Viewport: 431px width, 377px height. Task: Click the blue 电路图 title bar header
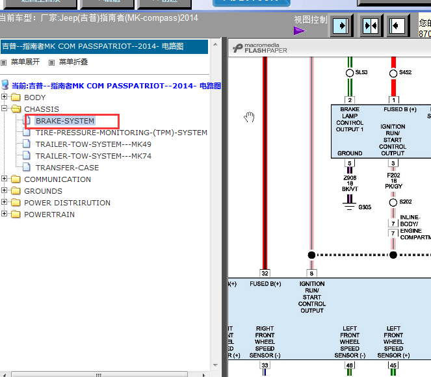(104, 46)
